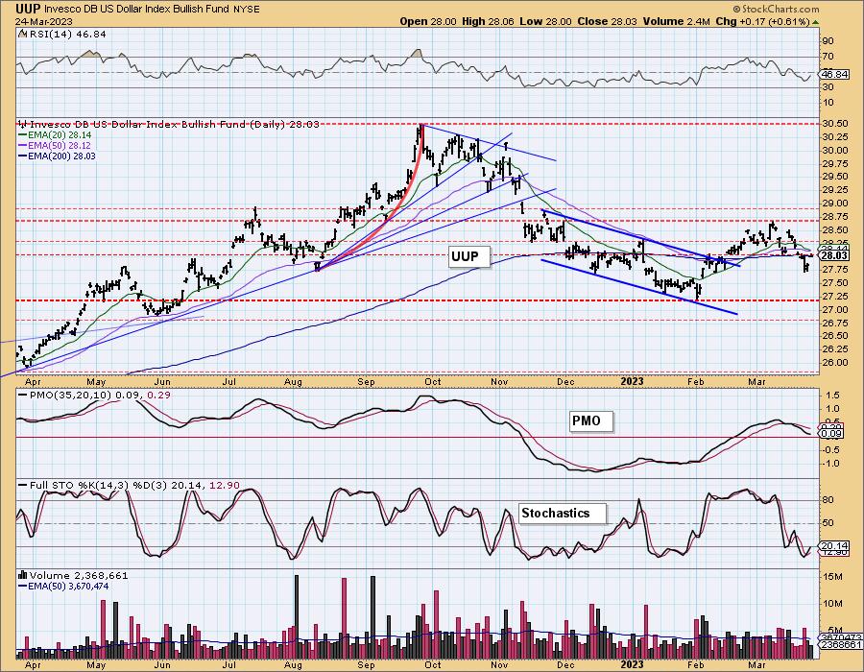
Task: Click the EMA(50) 3,670,474 volume legend
Action: click(x=62, y=586)
